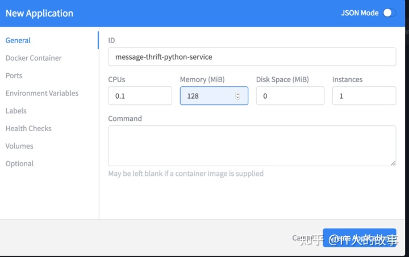
Task: Click the Memory (MiB) label
Action: [202, 79]
